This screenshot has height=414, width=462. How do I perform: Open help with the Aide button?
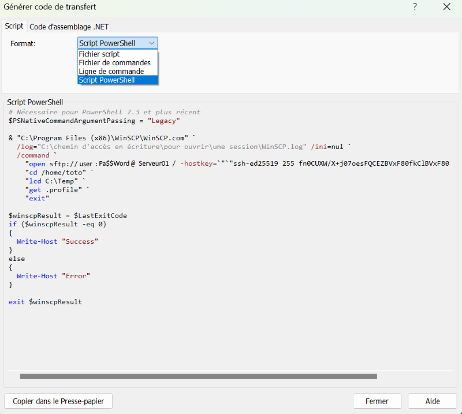coord(432,401)
